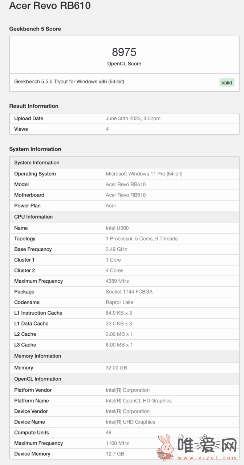The image size is (244, 465).
Task: Click the green Valid badge
Action: 227,82
